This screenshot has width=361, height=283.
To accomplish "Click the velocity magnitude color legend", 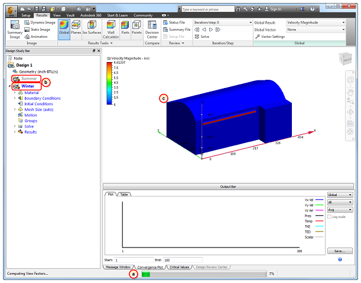I will [109, 83].
